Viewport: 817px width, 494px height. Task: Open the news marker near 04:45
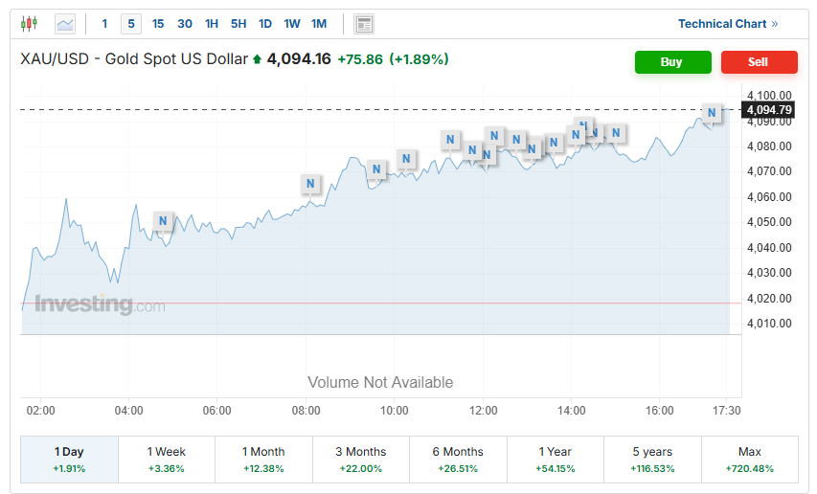tap(163, 221)
